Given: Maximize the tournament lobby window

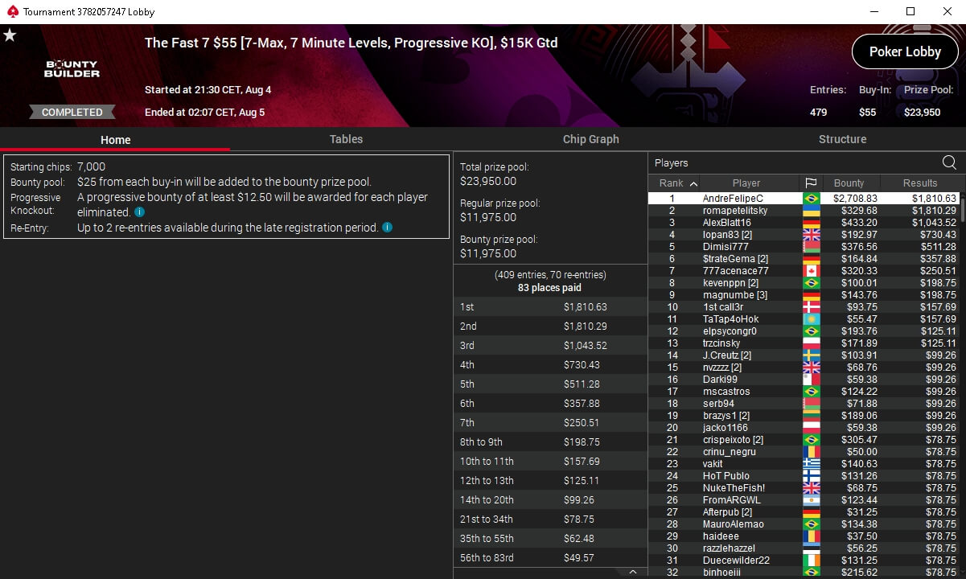Looking at the screenshot, I should [911, 11].
